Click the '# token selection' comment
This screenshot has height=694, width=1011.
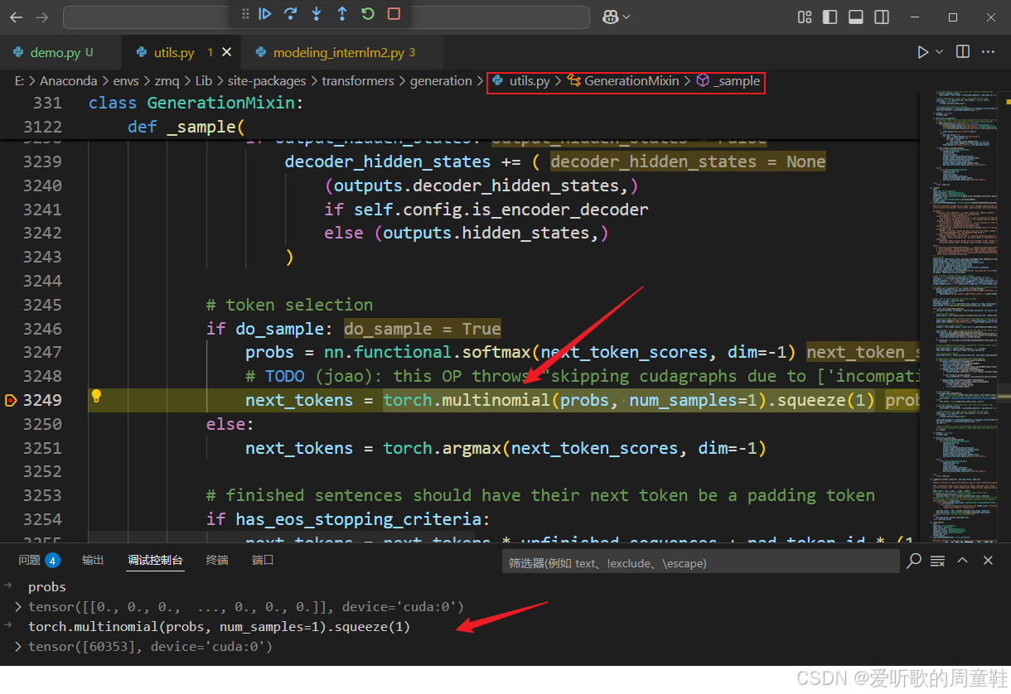point(290,305)
